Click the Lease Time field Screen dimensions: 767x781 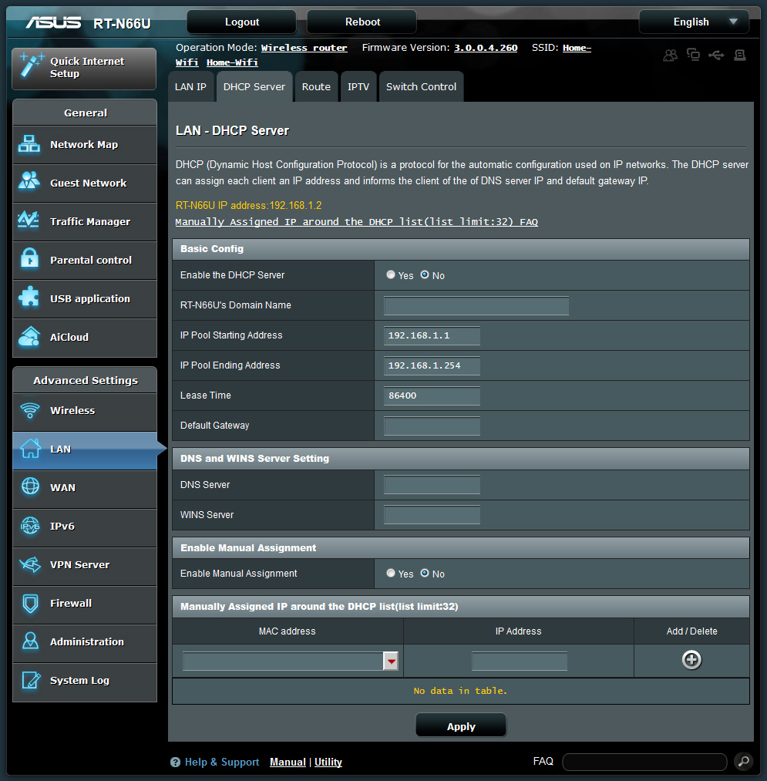(x=432, y=396)
